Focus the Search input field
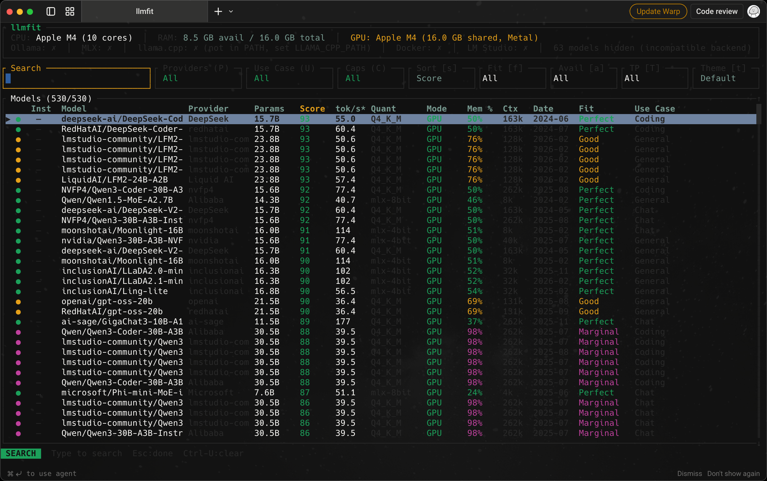This screenshot has width=767, height=481. point(76,79)
